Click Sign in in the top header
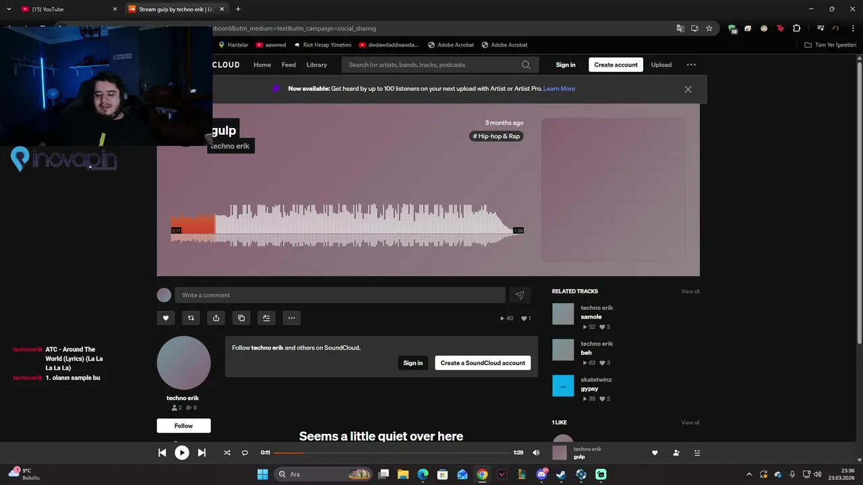The width and height of the screenshot is (863, 485). 566,65
